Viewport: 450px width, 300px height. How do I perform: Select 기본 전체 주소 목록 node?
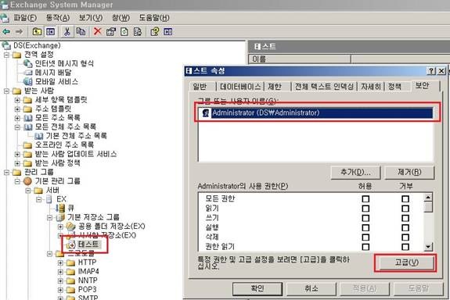pos(76,135)
